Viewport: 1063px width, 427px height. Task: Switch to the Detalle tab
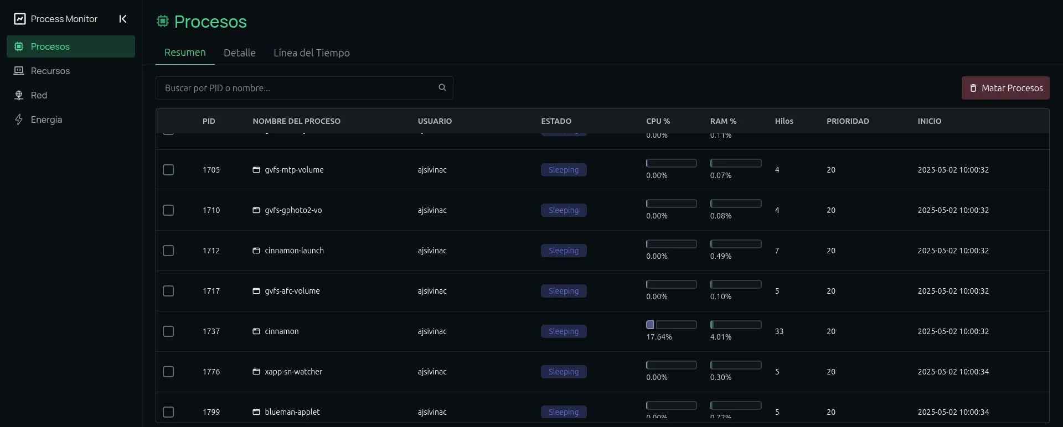pyautogui.click(x=239, y=53)
